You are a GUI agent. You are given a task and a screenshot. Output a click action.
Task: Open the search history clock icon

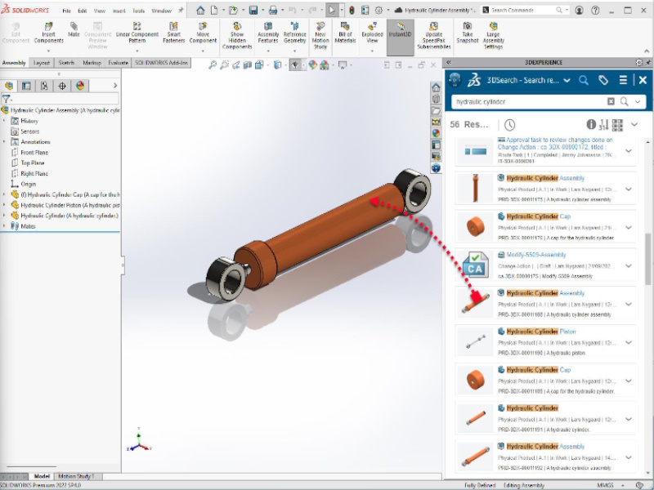click(x=509, y=125)
